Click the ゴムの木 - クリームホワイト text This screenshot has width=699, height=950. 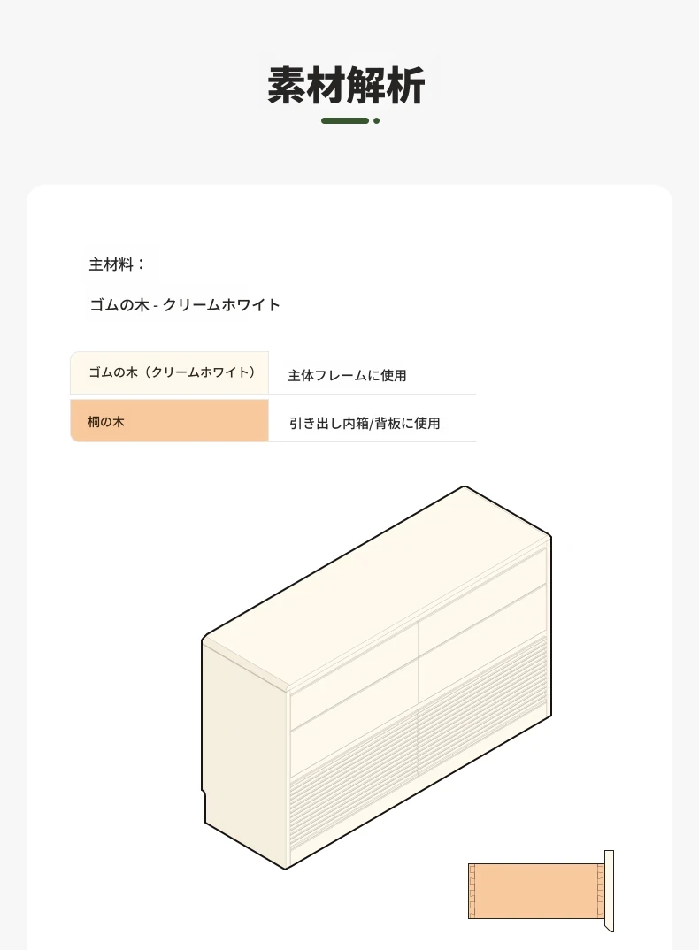(185, 305)
